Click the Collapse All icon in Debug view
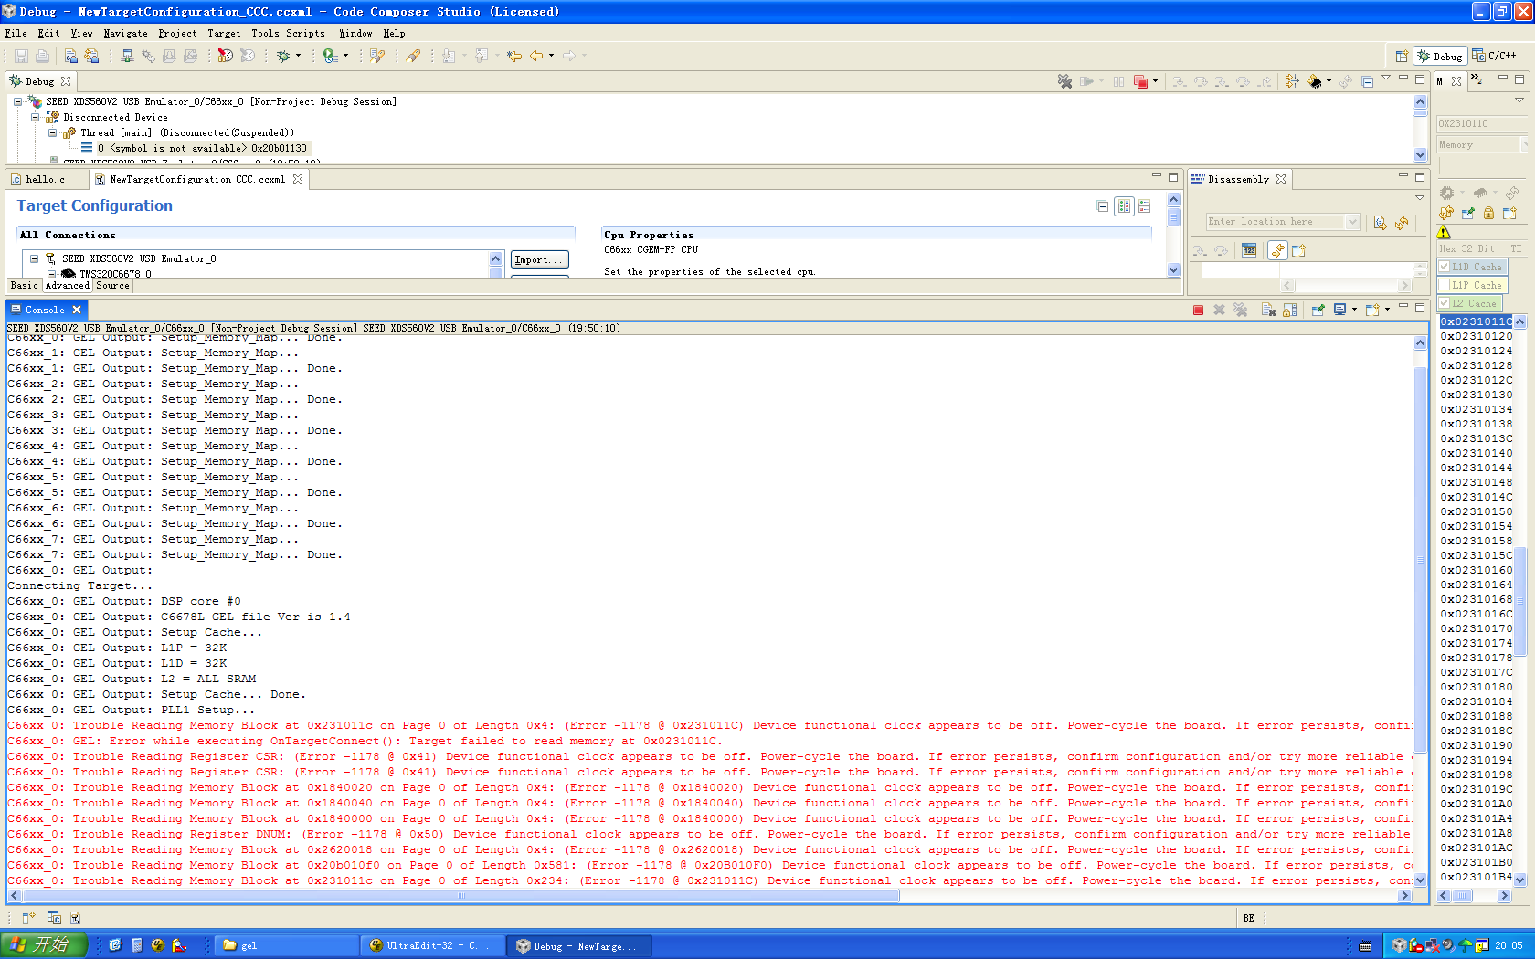Image resolution: width=1535 pixels, height=959 pixels. coord(1368,81)
